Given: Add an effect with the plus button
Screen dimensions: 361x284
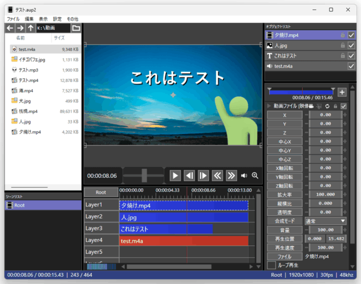Looking at the screenshot, I should (342, 92).
